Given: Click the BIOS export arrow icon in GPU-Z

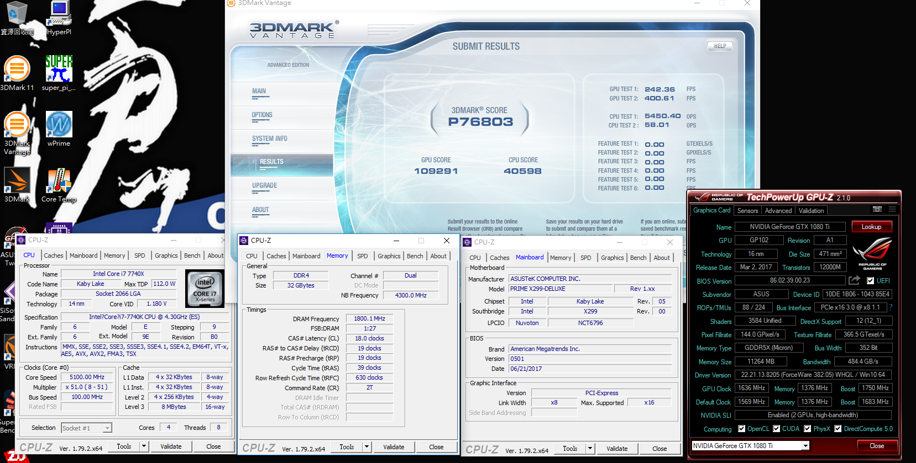Looking at the screenshot, I should 854,280.
